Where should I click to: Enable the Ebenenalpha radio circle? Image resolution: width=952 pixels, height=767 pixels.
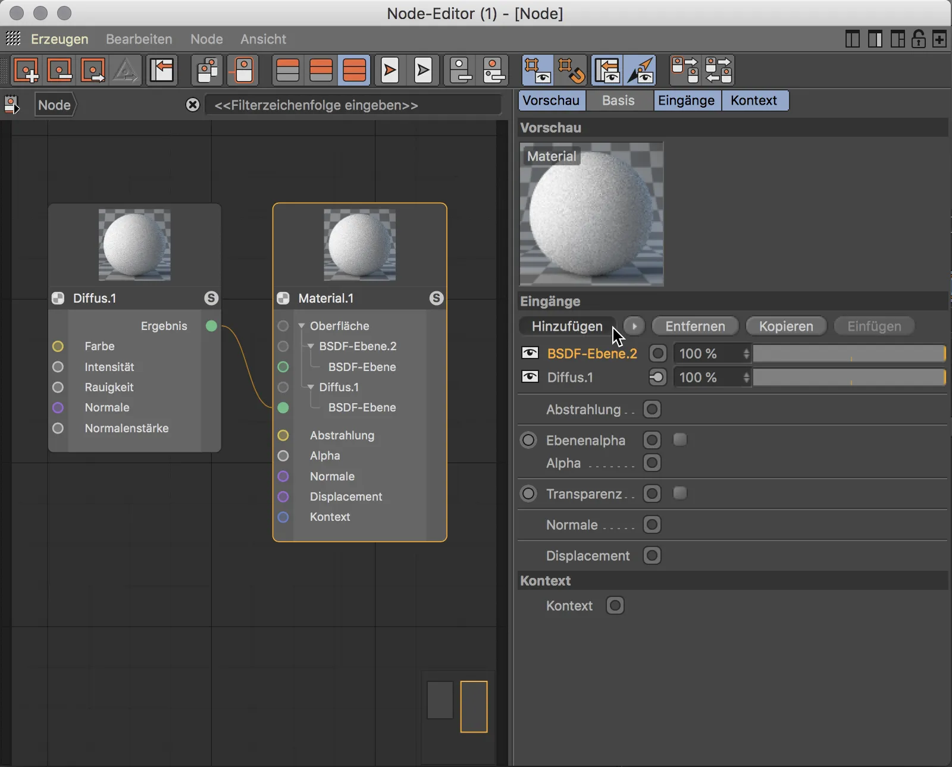(528, 441)
